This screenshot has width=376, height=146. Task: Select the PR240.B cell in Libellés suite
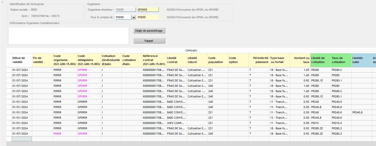(x=362, y=112)
